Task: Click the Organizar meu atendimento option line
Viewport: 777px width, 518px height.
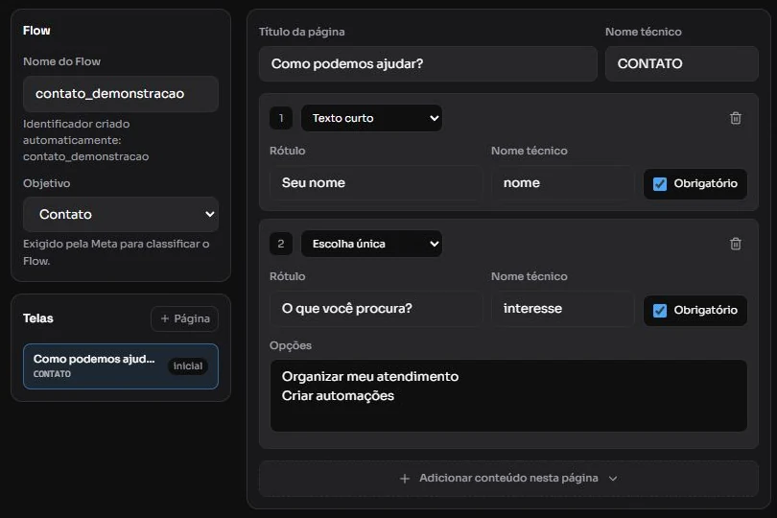Action: 370,377
